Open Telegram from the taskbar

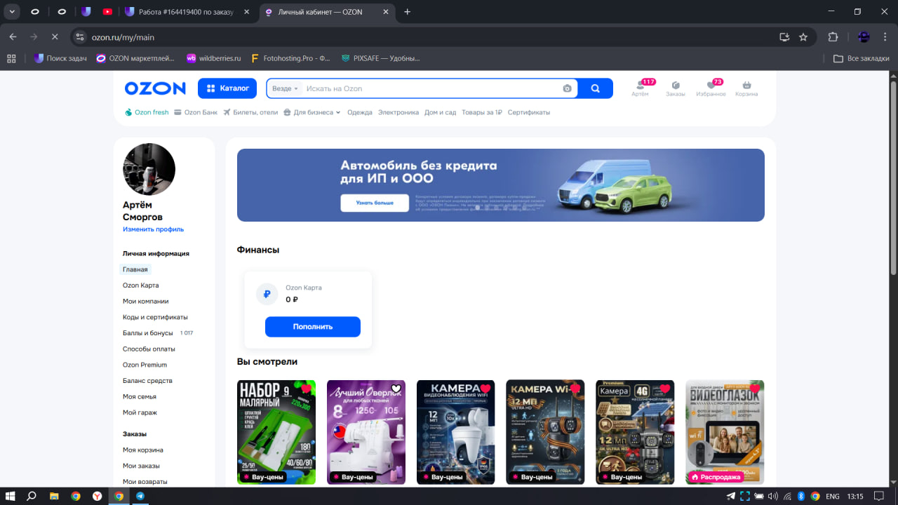(x=140, y=497)
